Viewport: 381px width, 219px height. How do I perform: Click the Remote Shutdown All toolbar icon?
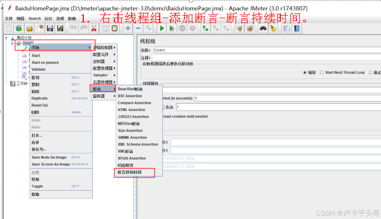226,28
